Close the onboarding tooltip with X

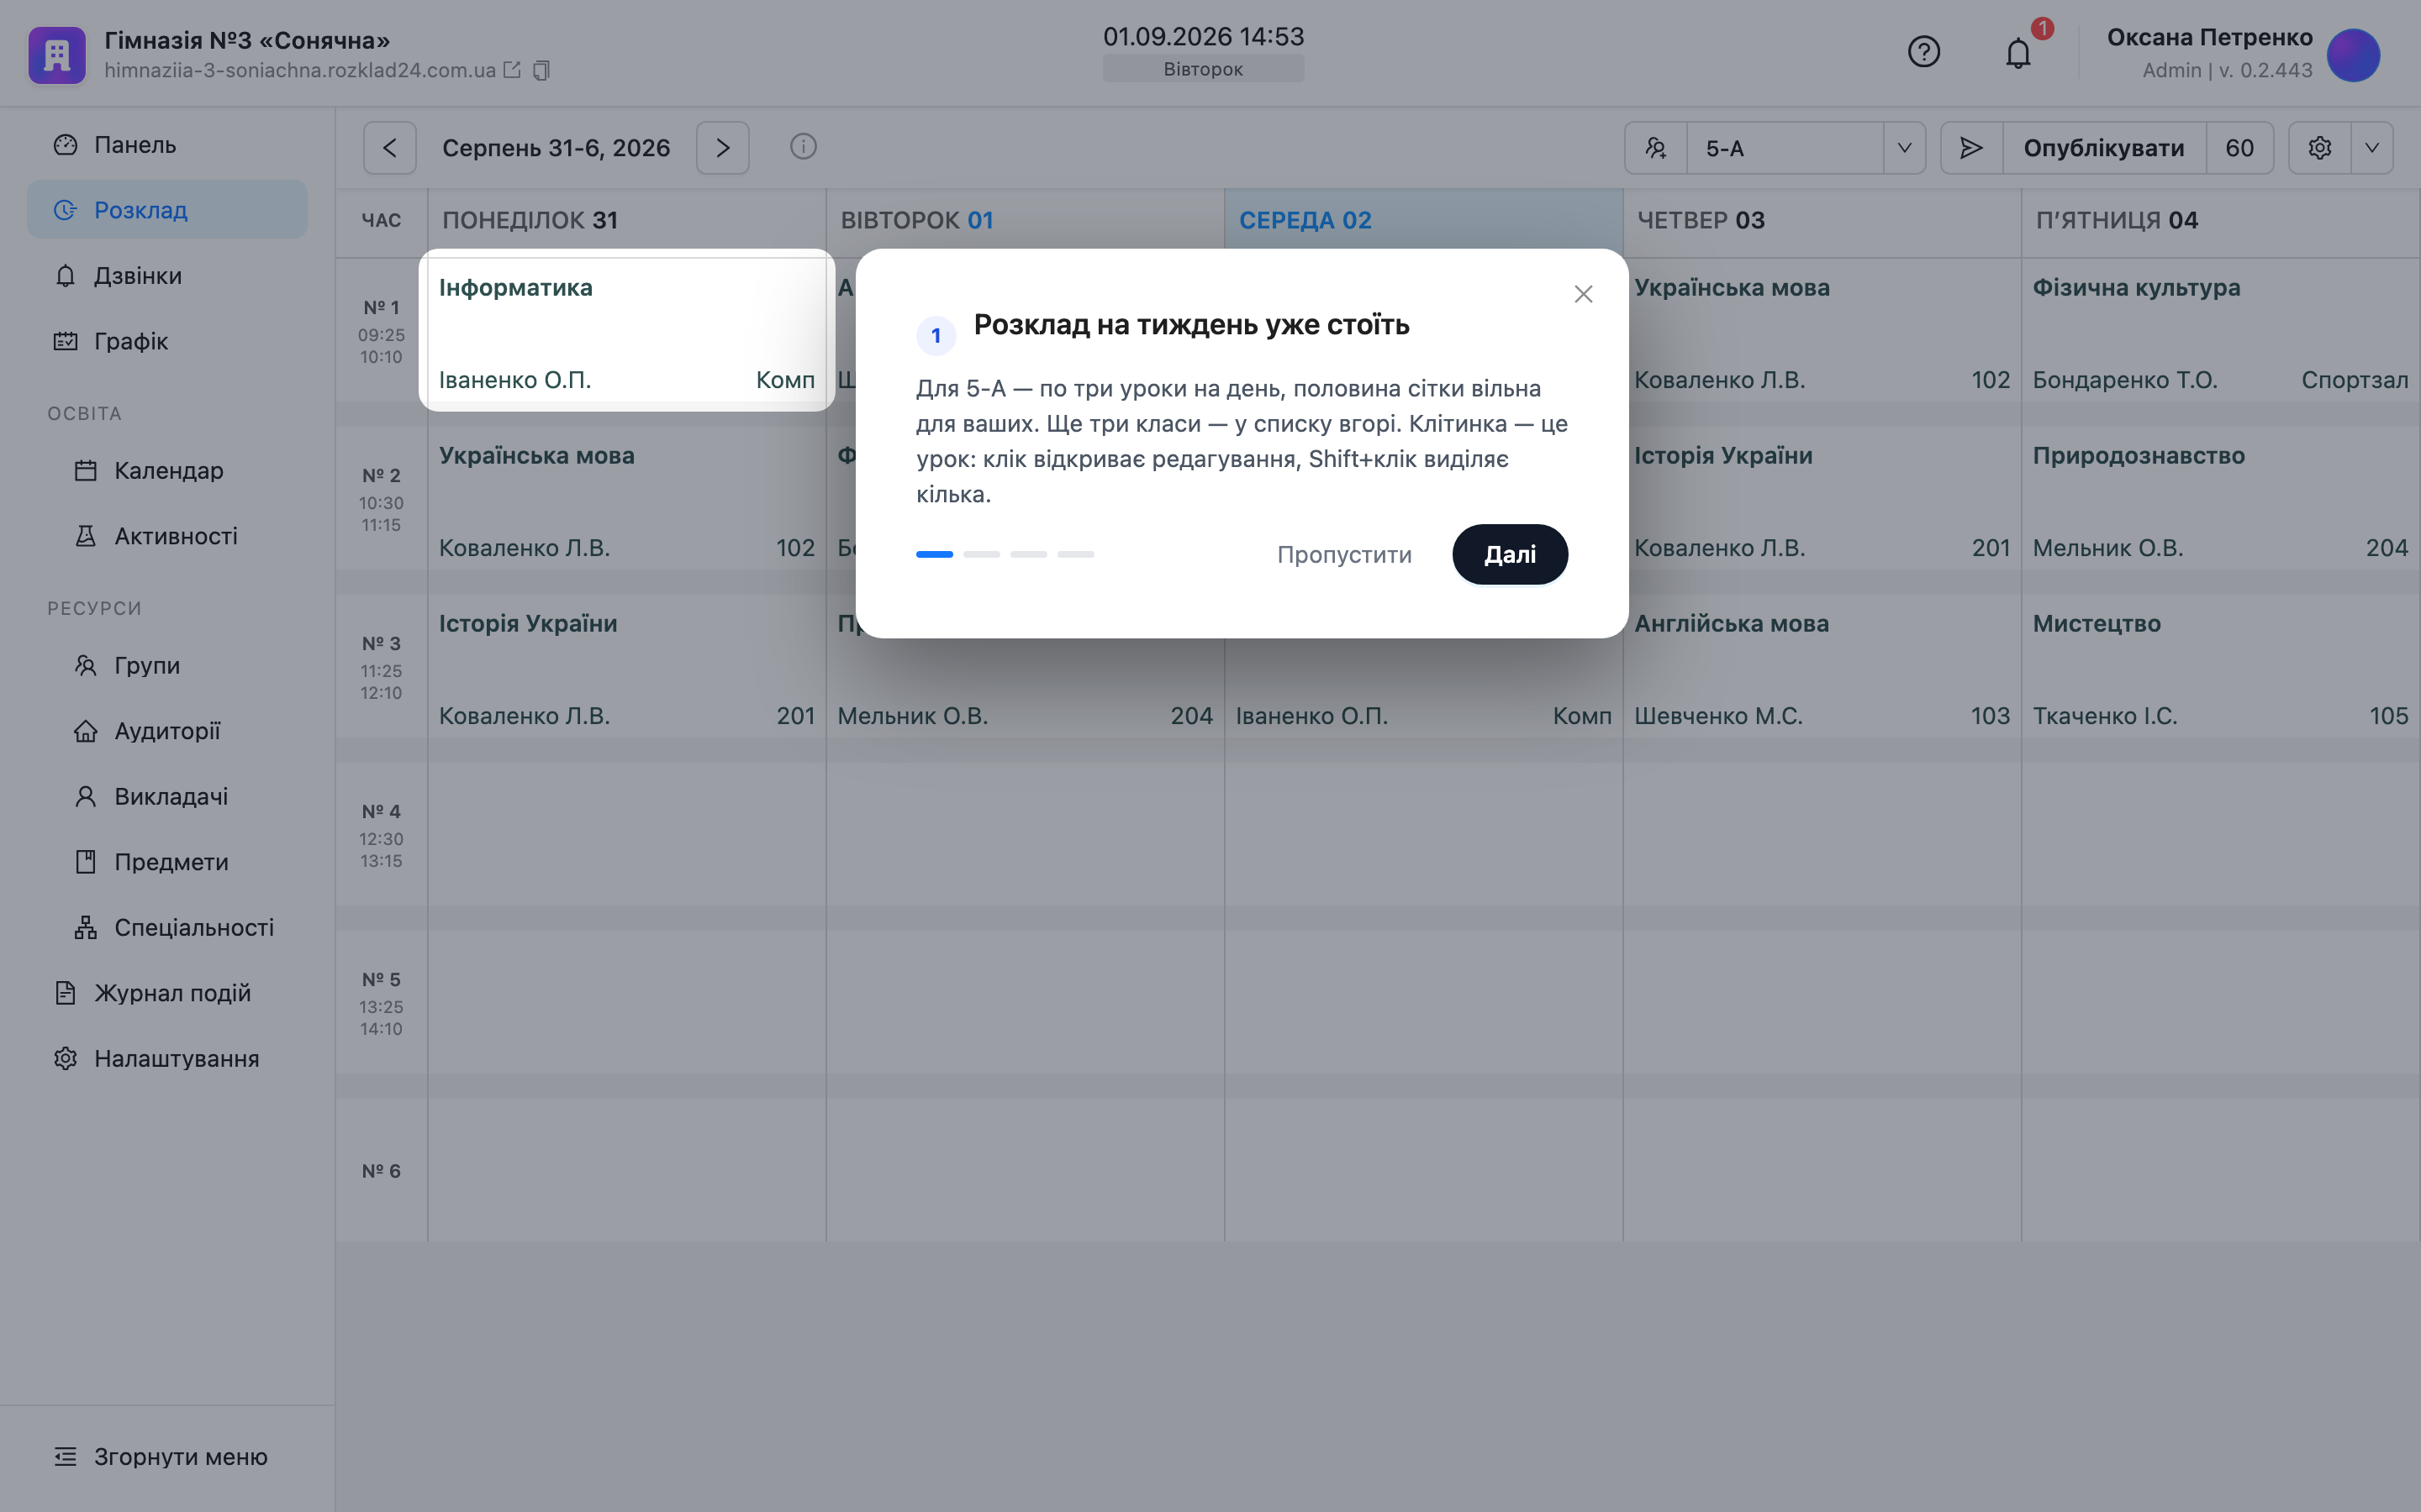[x=1583, y=294]
